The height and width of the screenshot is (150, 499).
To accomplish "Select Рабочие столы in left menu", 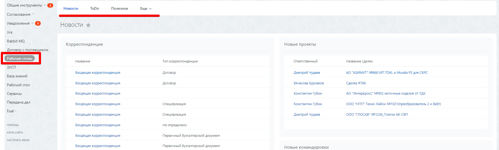I will click(20, 58).
